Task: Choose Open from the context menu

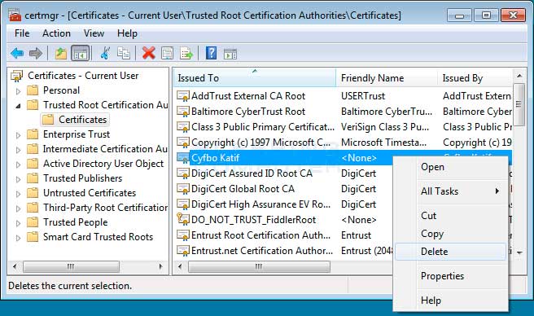Action: click(x=451, y=167)
